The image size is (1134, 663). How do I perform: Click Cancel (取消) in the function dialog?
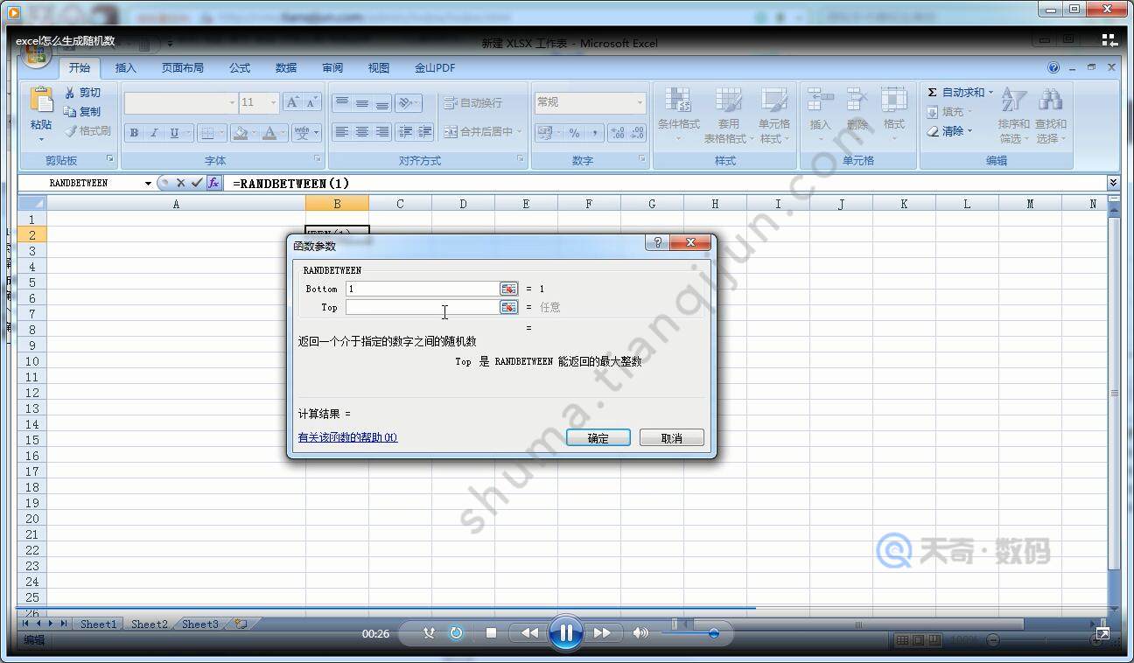click(672, 437)
